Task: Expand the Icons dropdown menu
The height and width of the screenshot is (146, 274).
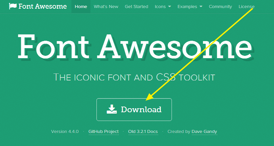Action: click(x=163, y=7)
